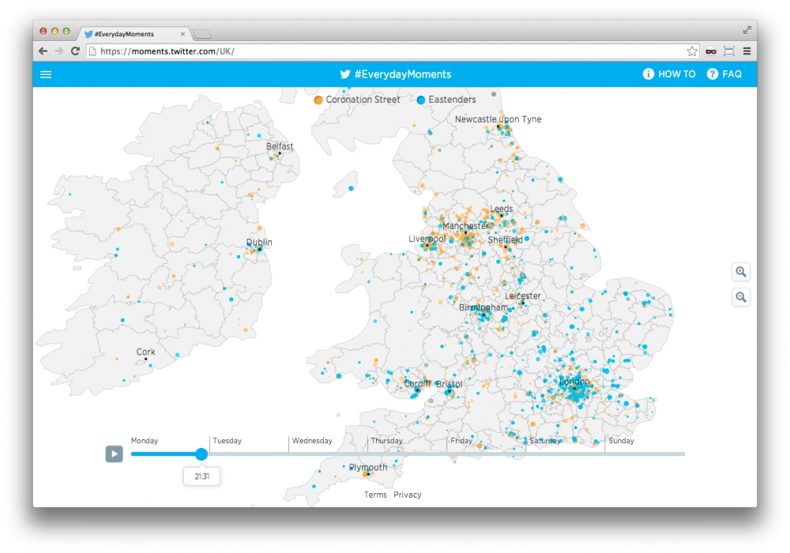Click the Cardiff label on map
Screen dimensions: 790x553
[x=418, y=383]
